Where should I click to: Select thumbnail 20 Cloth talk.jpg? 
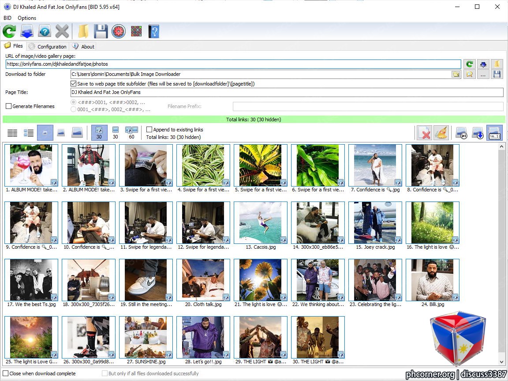(x=203, y=280)
